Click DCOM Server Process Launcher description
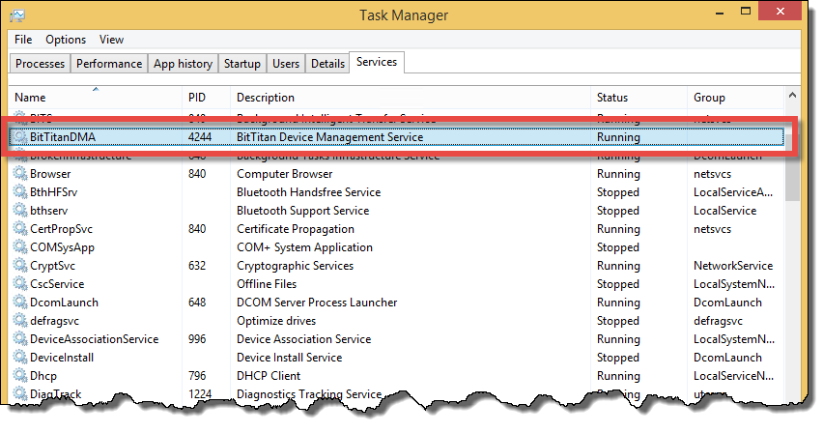823x433 pixels. click(317, 303)
